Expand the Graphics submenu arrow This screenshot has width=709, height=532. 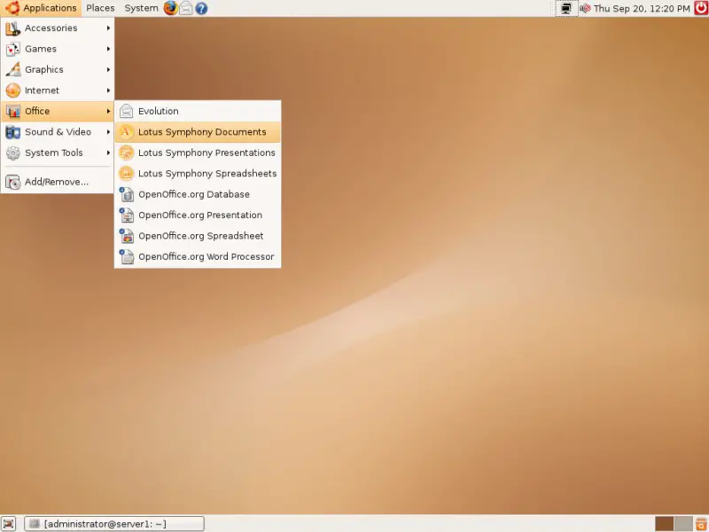[x=108, y=70]
